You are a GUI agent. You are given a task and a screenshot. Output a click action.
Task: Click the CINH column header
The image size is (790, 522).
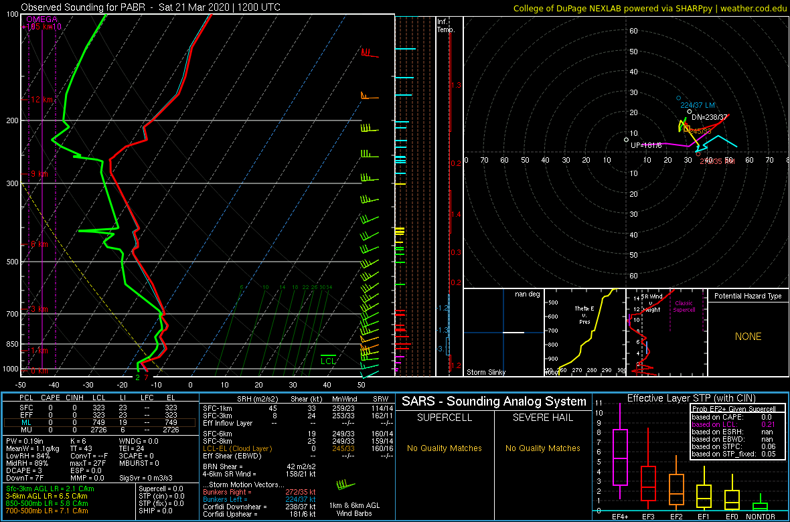[x=76, y=399]
